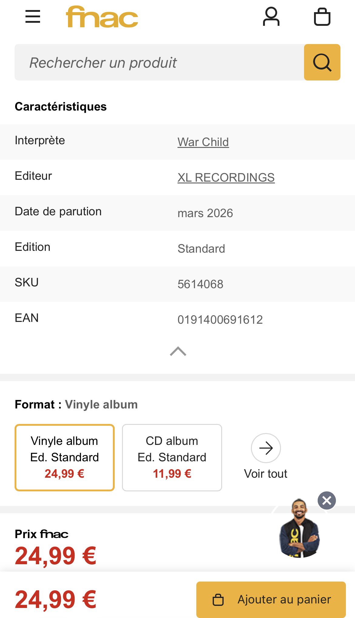This screenshot has width=355, height=618.
Task: Dismiss the chat assistant with the X
Action: click(x=326, y=500)
